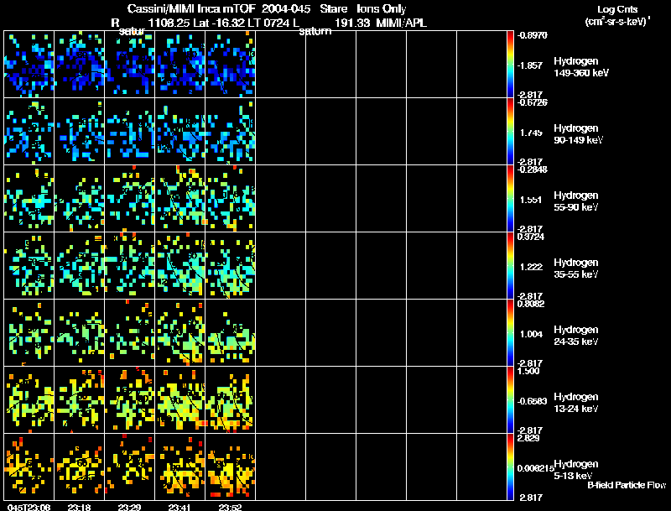Click the 149-360 keV image at 23:08
671x511 pixels.
point(29,65)
